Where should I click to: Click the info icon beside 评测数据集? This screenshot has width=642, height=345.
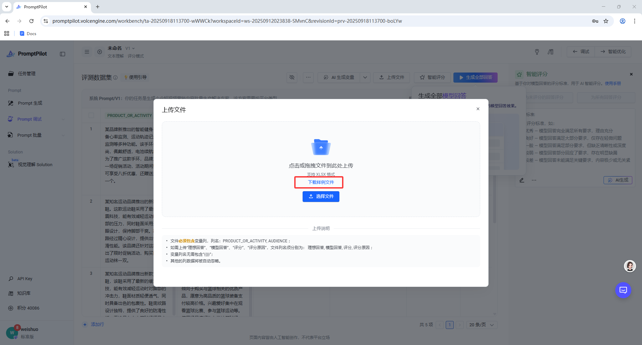coord(115,78)
